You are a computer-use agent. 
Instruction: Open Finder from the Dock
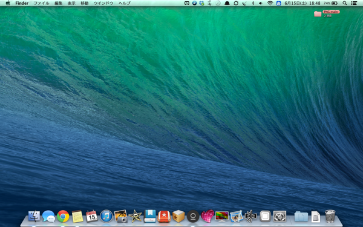[x=34, y=216]
